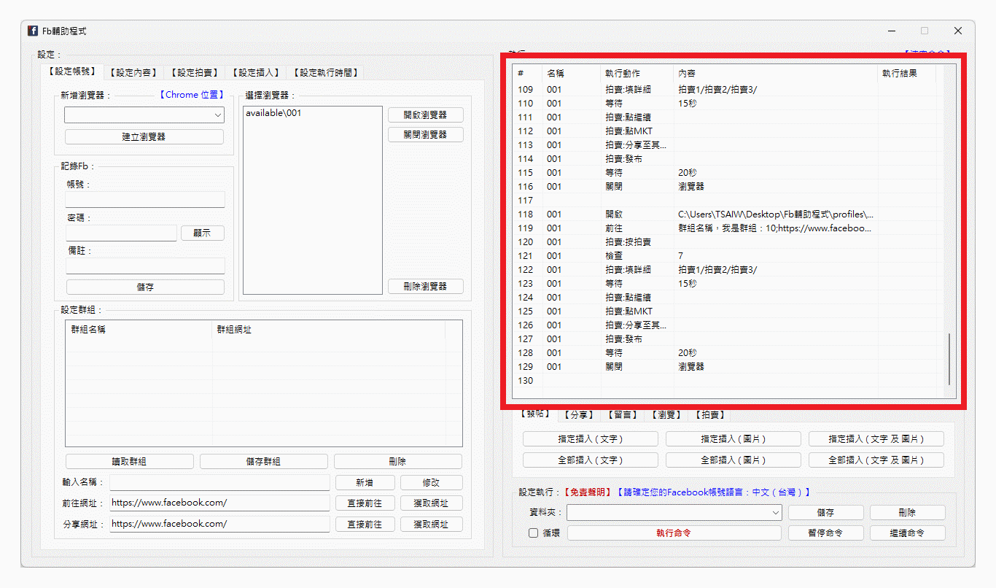Image resolution: width=996 pixels, height=588 pixels.
Task: Click the 執行動作 column header
Action: [x=637, y=73]
